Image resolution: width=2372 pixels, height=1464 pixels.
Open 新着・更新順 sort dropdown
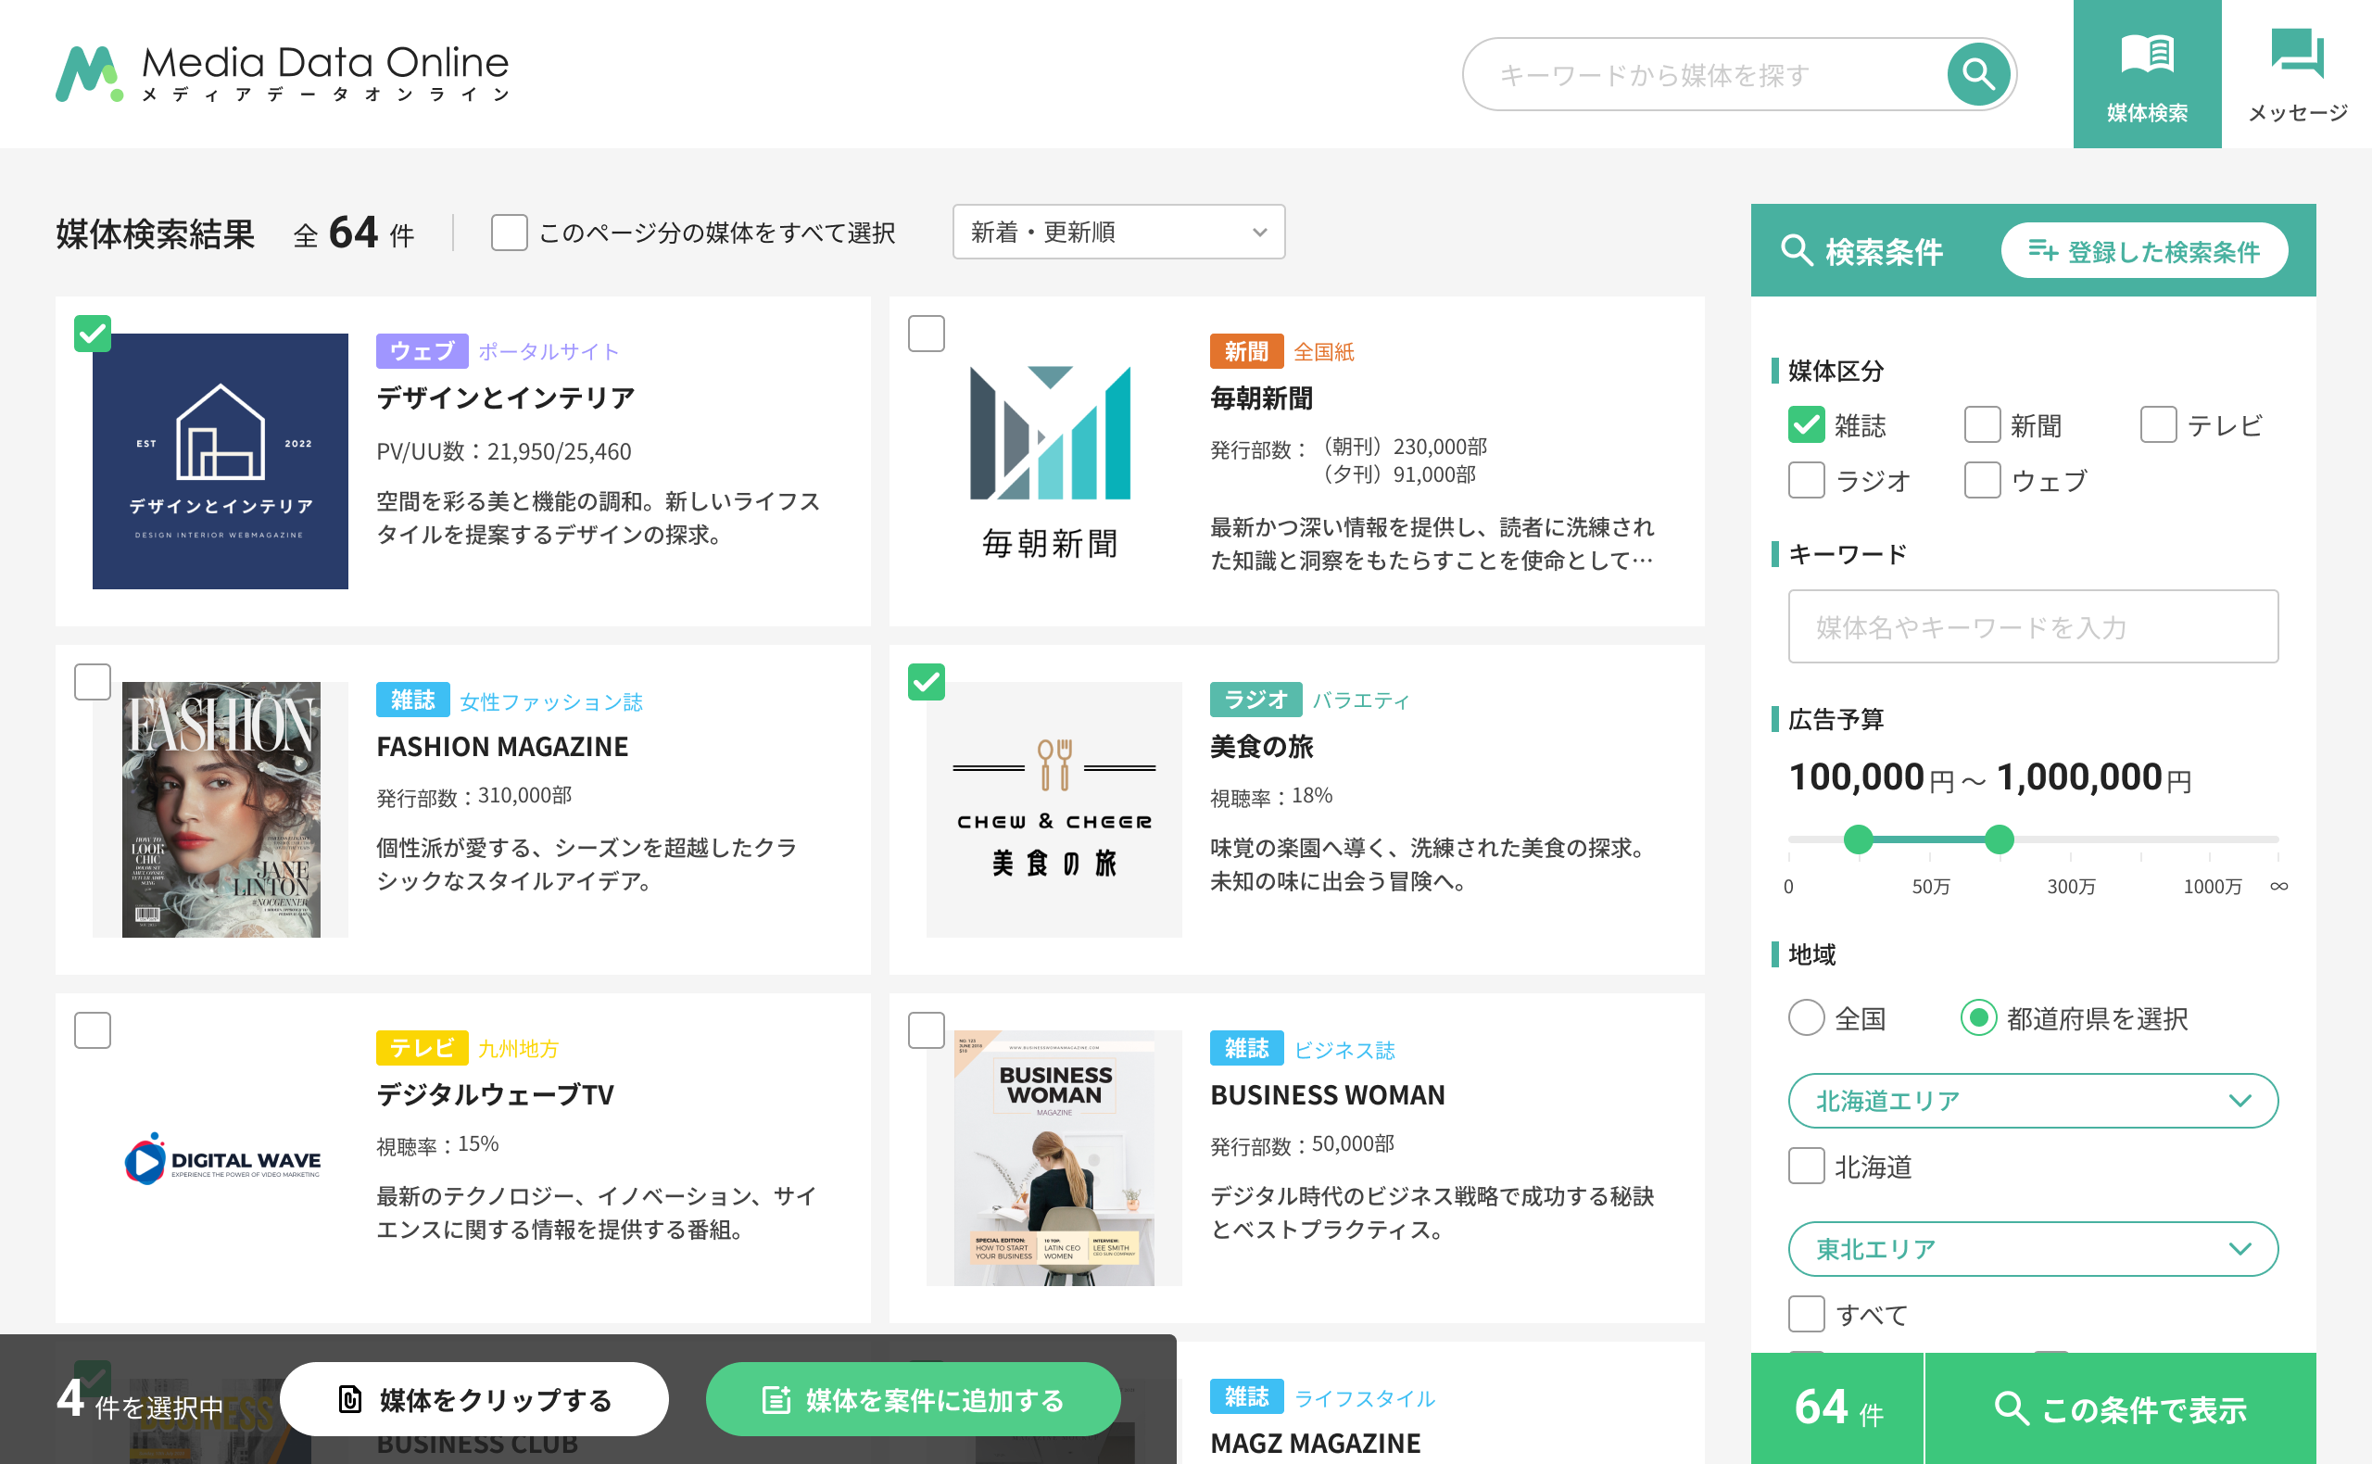pos(1118,232)
